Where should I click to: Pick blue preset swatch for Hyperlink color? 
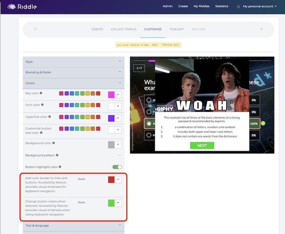click(x=72, y=117)
